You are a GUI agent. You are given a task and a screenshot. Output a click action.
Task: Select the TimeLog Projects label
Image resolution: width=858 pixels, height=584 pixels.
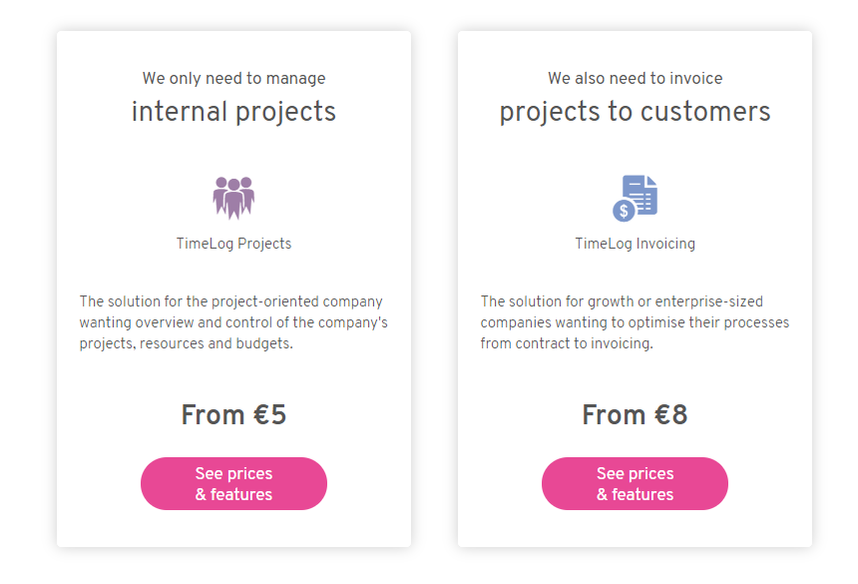pyautogui.click(x=233, y=244)
